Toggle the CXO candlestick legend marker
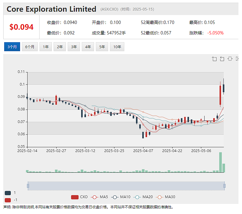 point(75,197)
